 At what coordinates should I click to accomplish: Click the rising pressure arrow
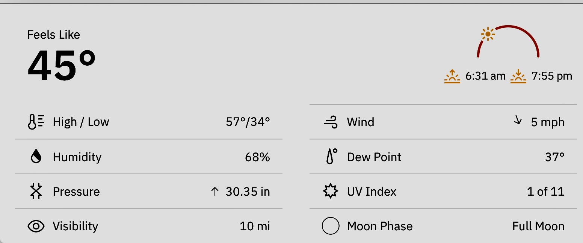pyautogui.click(x=214, y=192)
